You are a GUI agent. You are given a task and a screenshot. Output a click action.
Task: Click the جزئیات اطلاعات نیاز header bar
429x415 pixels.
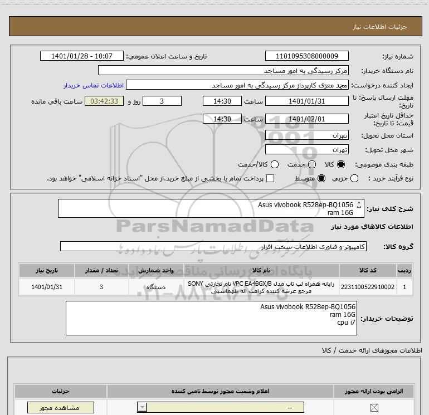click(215, 26)
